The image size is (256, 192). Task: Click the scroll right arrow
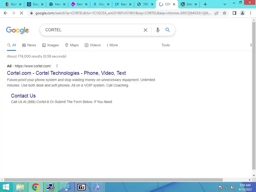tap(250, 180)
